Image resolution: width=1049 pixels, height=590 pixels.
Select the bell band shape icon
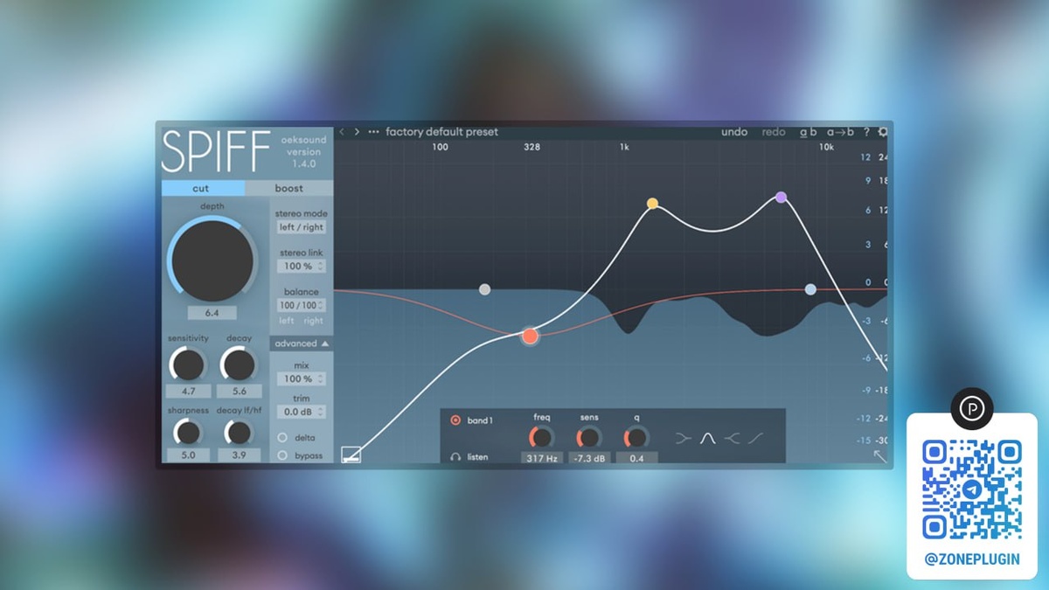click(708, 437)
